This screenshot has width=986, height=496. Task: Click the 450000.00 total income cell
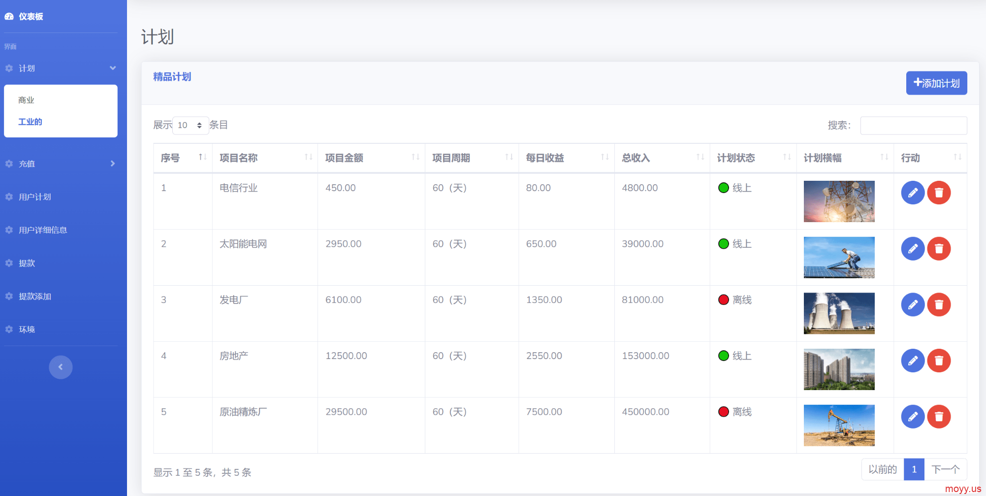coord(662,426)
